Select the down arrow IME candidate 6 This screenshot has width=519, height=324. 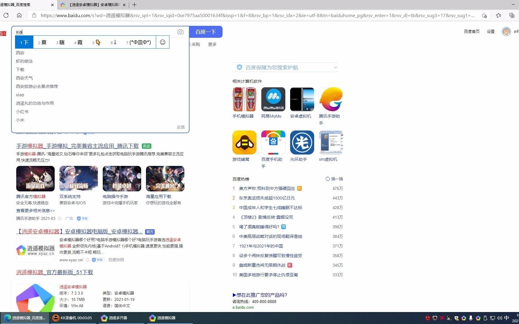click(x=114, y=42)
